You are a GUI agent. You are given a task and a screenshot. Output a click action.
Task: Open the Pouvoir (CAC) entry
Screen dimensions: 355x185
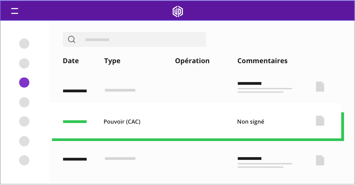click(x=122, y=122)
